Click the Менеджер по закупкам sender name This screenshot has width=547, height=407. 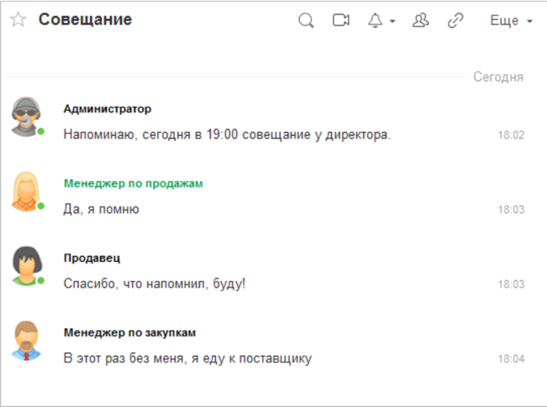point(130,332)
